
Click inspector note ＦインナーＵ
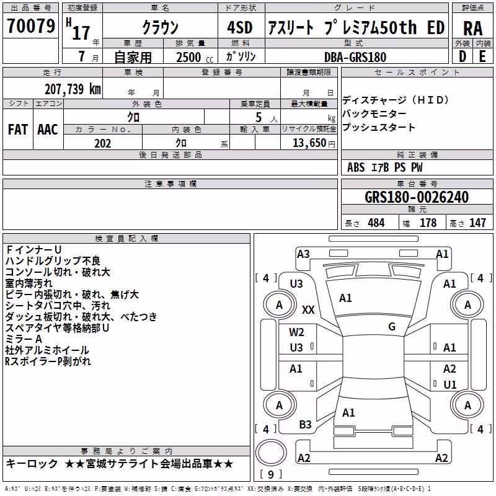pyautogui.click(x=33, y=250)
